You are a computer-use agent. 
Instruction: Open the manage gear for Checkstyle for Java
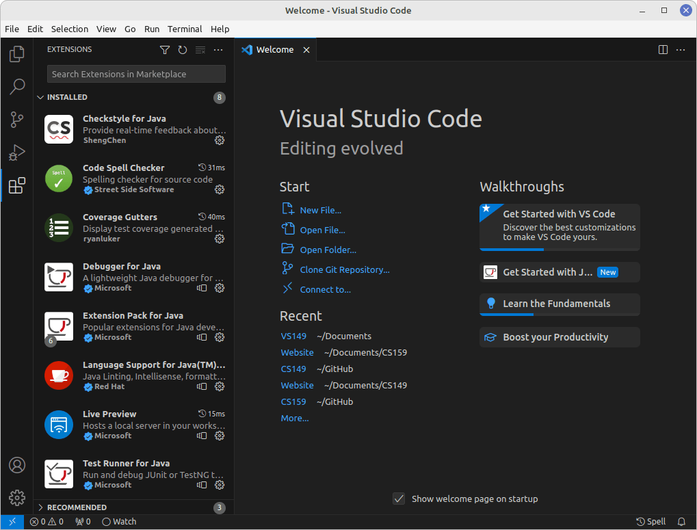coord(219,140)
